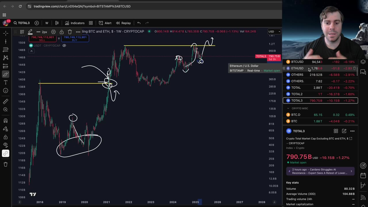Click the browser address bar URL
The width and height of the screenshot is (368, 207).
(82, 6)
